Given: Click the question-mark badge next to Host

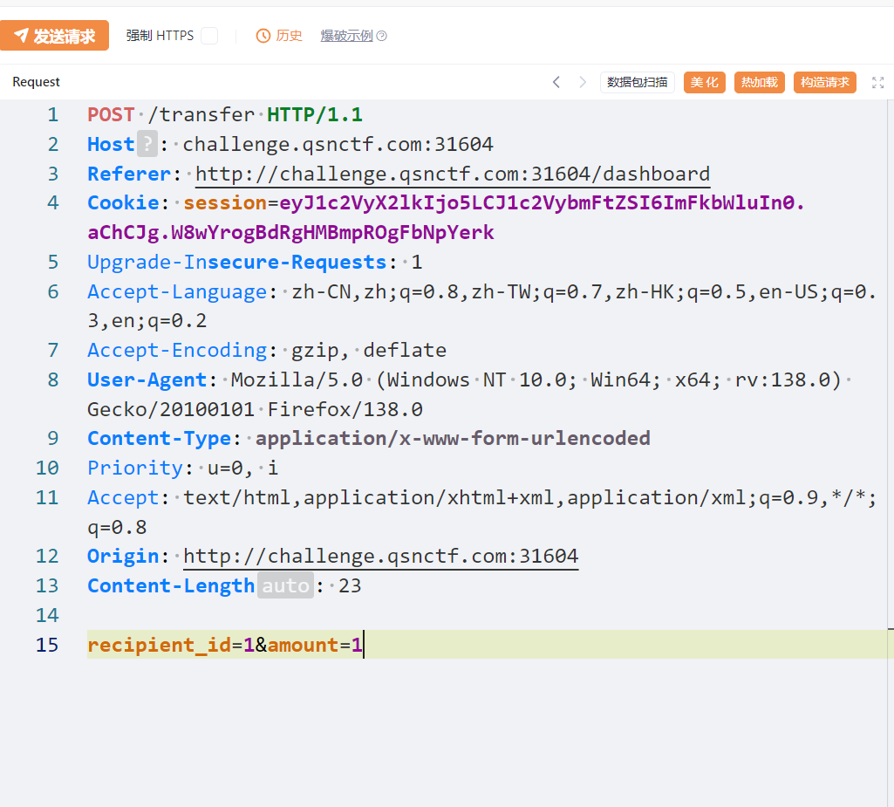Looking at the screenshot, I should point(148,144).
